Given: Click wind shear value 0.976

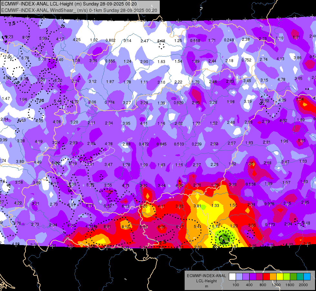Looking at the screenshot, I should click(270, 204).
